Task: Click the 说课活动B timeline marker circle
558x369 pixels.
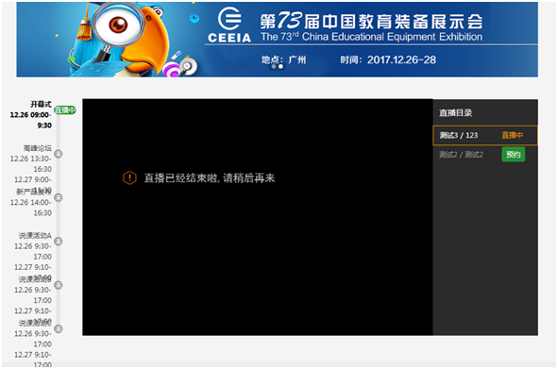Action: pyautogui.click(x=59, y=285)
